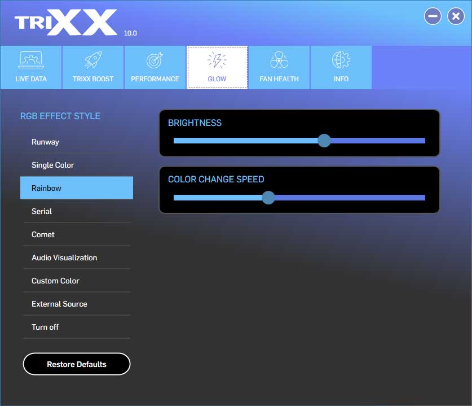Image resolution: width=472 pixels, height=406 pixels.
Task: Open the Fan Health fan icon
Action: pos(279,60)
